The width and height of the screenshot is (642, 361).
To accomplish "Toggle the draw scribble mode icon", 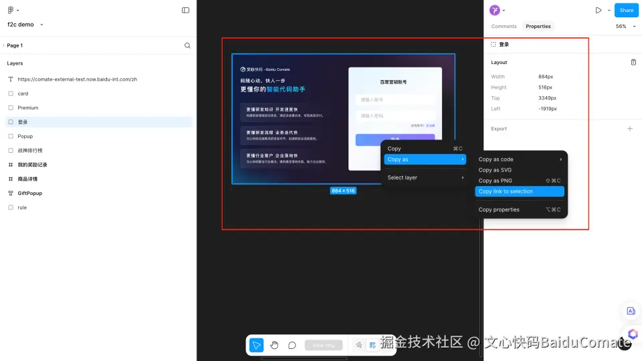I will (x=358, y=346).
